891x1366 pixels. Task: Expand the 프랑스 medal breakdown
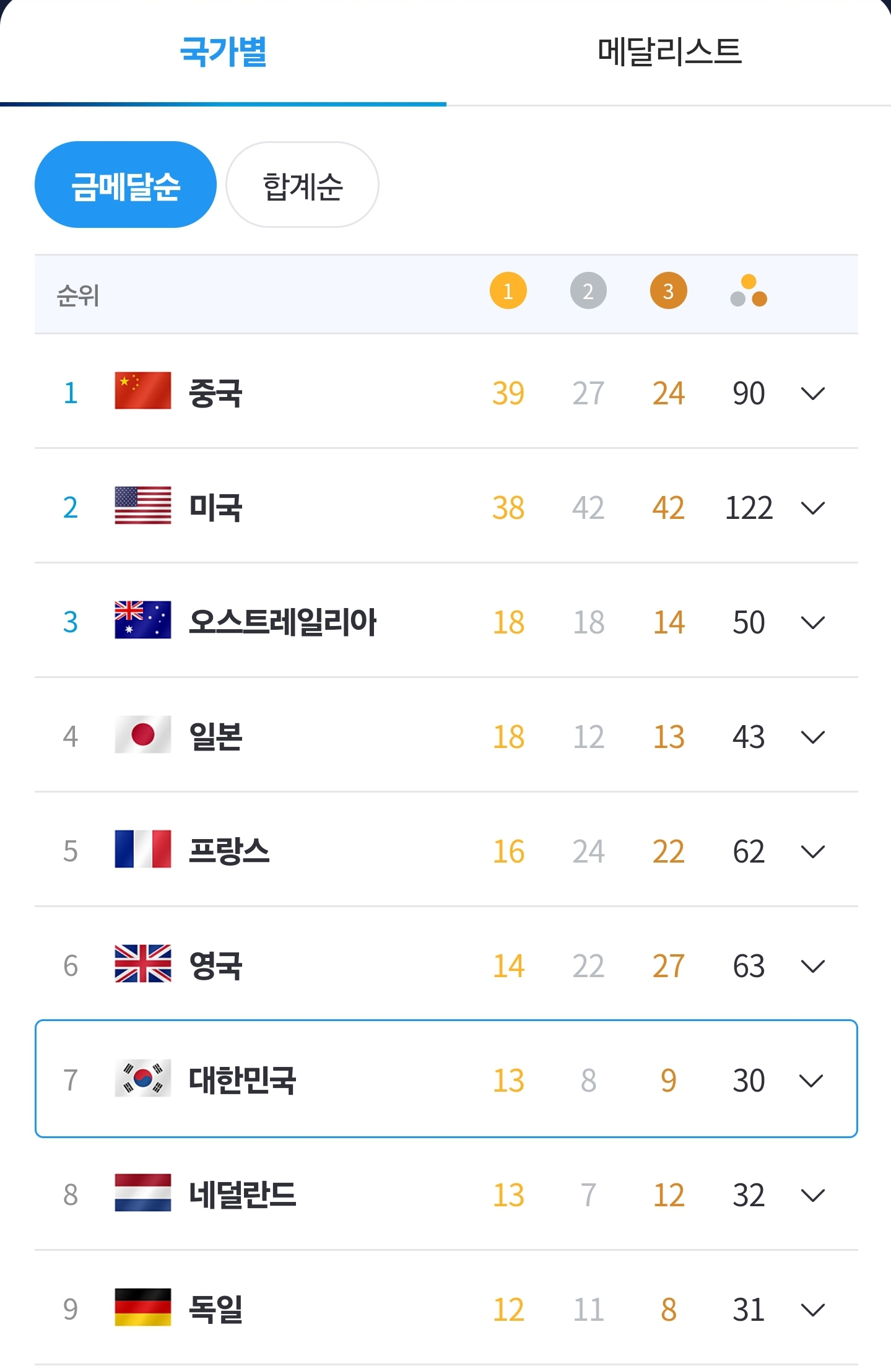(x=812, y=851)
